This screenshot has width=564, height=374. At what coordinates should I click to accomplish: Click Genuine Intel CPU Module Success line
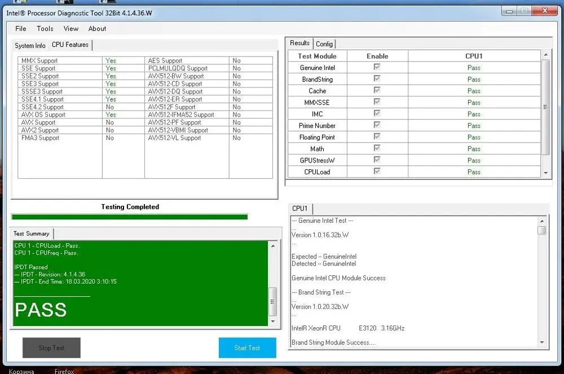pyautogui.click(x=338, y=278)
